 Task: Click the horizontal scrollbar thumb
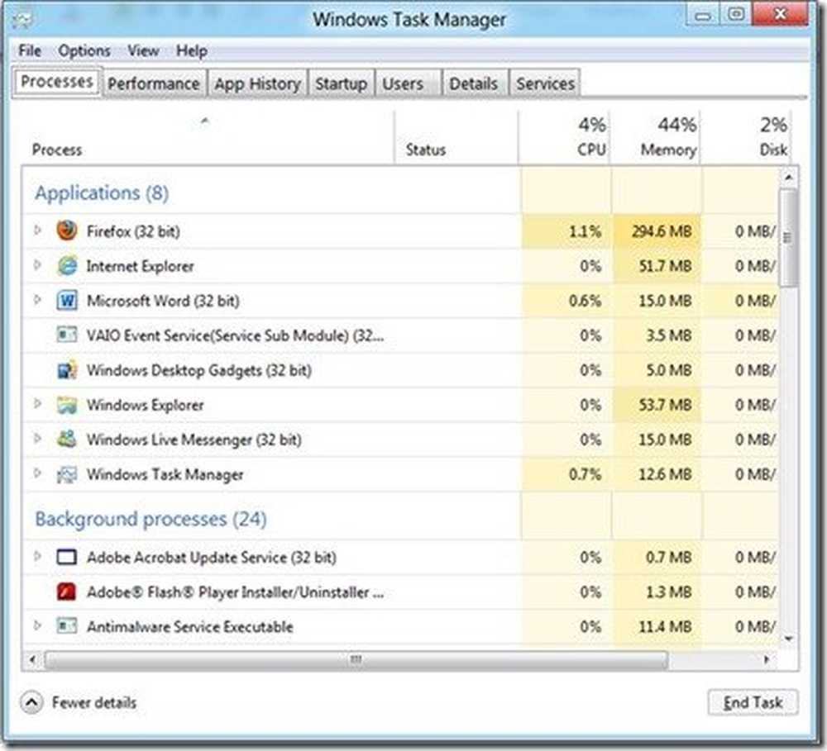click(x=356, y=659)
